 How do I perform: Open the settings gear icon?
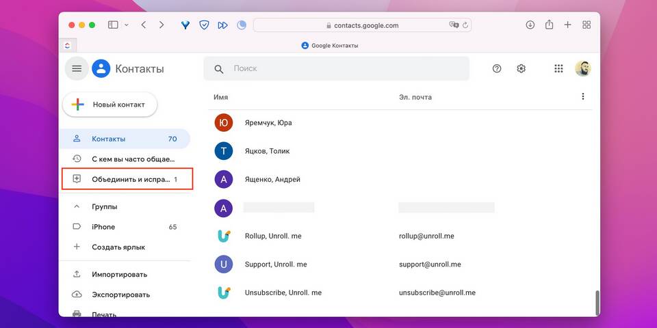(x=521, y=68)
